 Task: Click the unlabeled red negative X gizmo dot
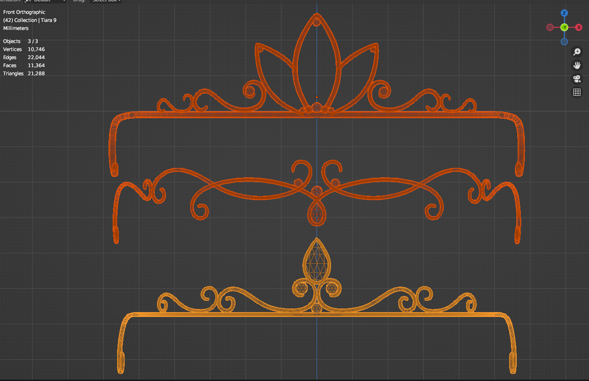[550, 28]
